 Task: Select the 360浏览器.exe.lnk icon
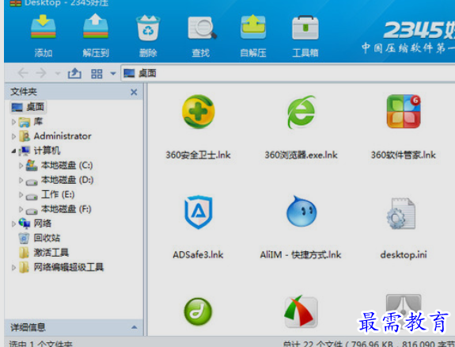pos(301,112)
